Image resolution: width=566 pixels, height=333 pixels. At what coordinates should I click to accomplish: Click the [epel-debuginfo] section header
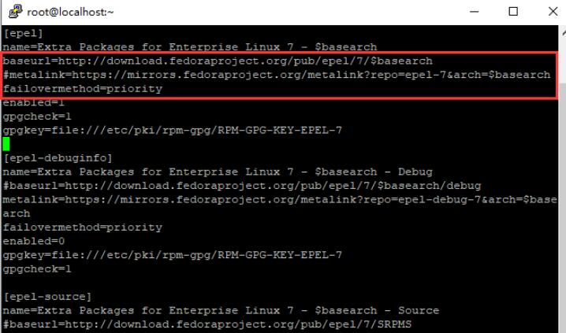pyautogui.click(x=58, y=158)
